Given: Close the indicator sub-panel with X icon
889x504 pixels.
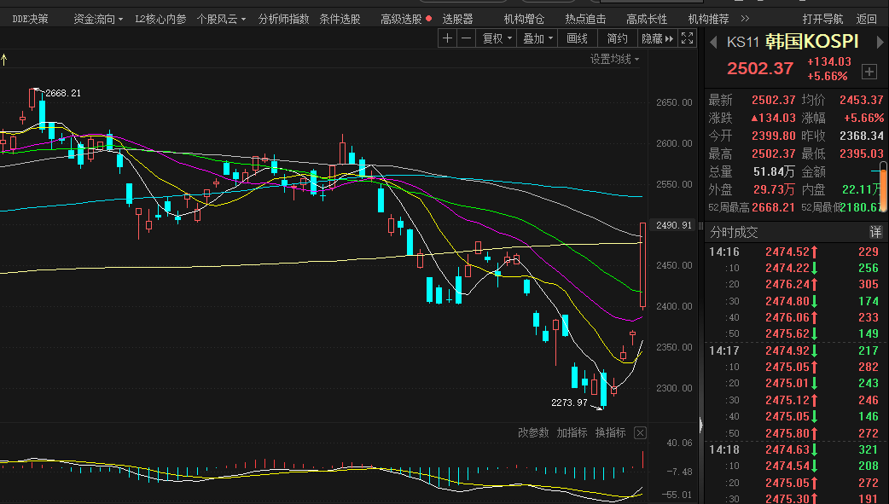Looking at the screenshot, I should click(640, 433).
